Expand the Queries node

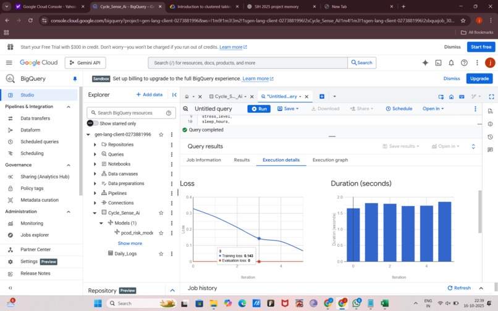(x=95, y=154)
